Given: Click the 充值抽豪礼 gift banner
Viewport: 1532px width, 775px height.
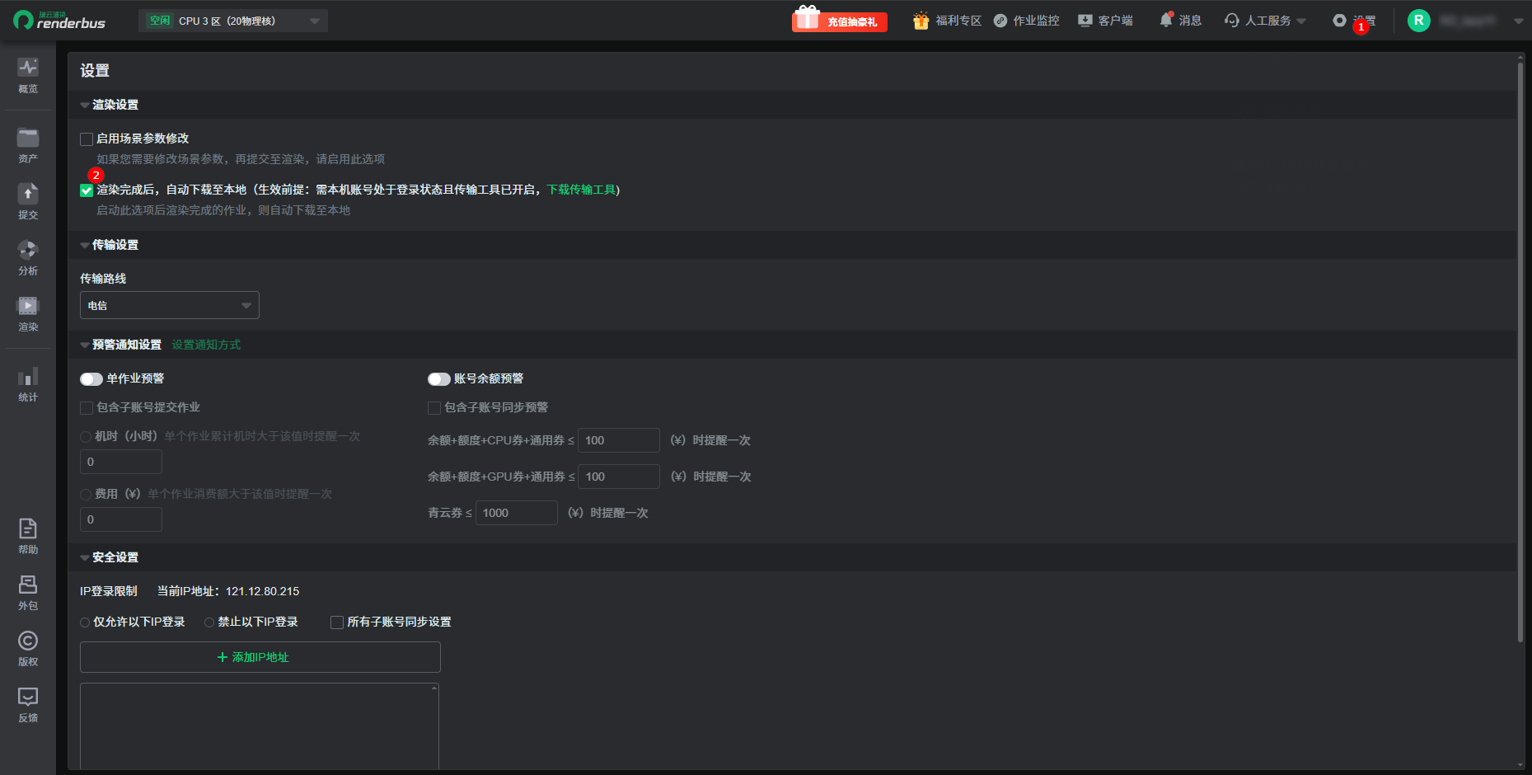Looking at the screenshot, I should tap(840, 20).
